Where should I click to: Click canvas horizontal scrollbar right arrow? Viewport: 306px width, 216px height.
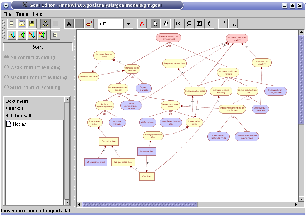[x=296, y=205]
